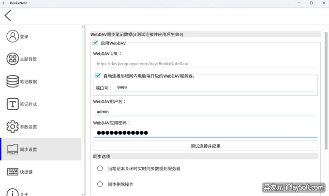Viewport: 329px width, 196px height.
Task: Open the shortcut keys keyboard icon
Action: tap(13, 172)
